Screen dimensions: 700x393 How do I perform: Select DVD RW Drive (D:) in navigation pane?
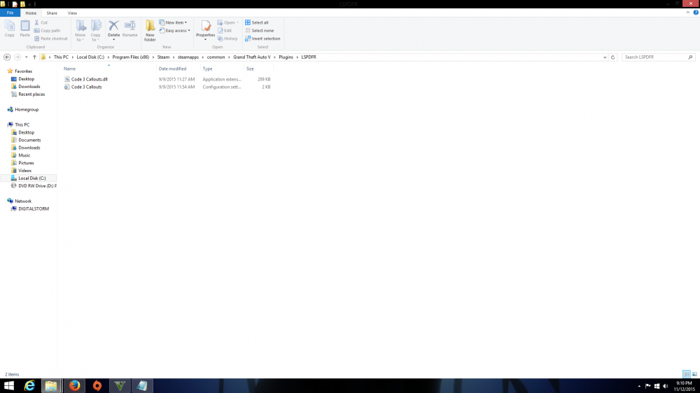[x=34, y=185]
